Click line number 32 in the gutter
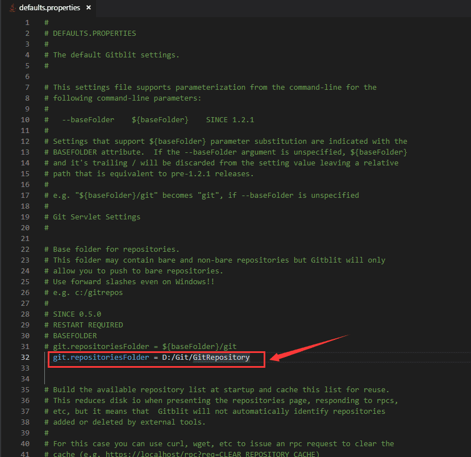 (x=25, y=358)
